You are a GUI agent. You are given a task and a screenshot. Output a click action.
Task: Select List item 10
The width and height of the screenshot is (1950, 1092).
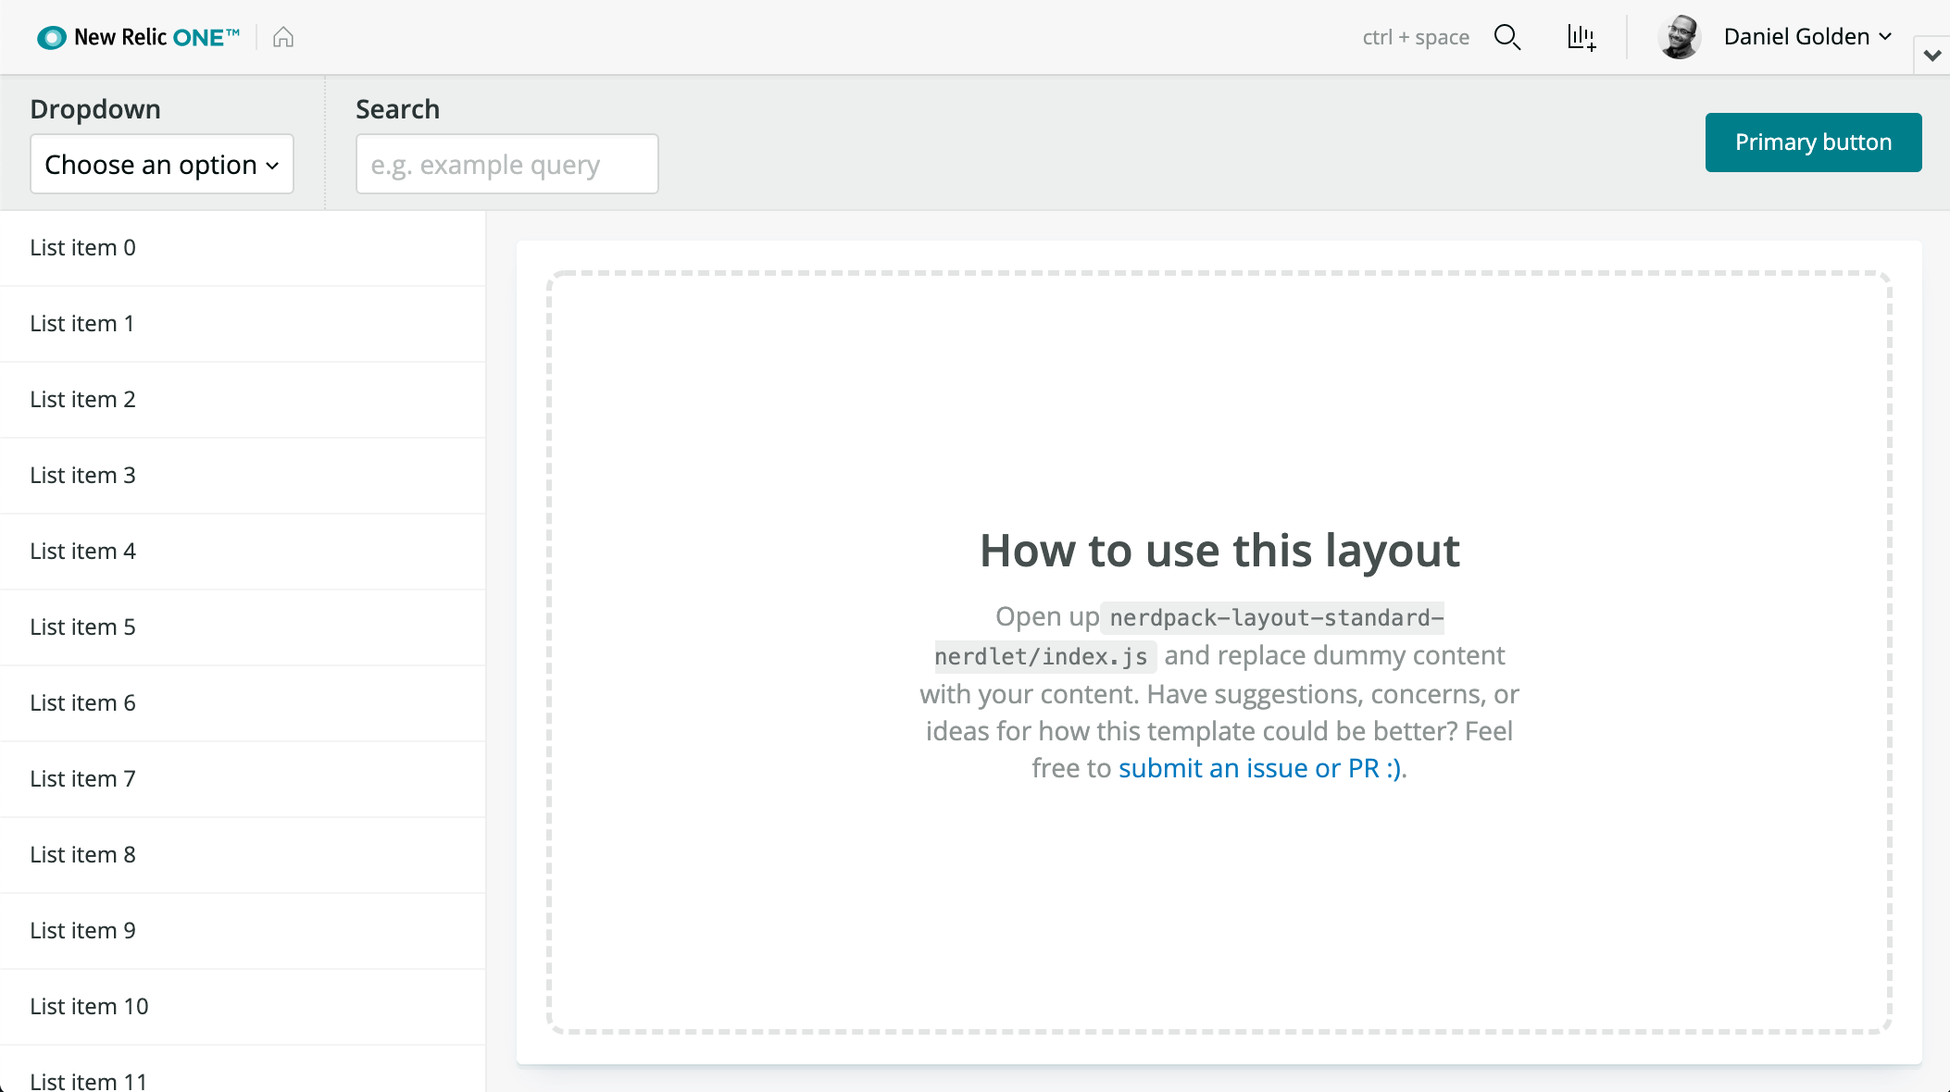click(89, 1007)
